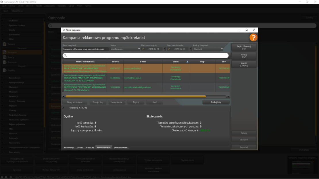The width and height of the screenshot is (319, 179).
Task: Click the Zapisz [CTRL+S] button
Action: click(244, 64)
